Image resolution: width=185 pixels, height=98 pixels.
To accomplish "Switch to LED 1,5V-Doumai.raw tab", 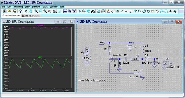I will 32,16.
